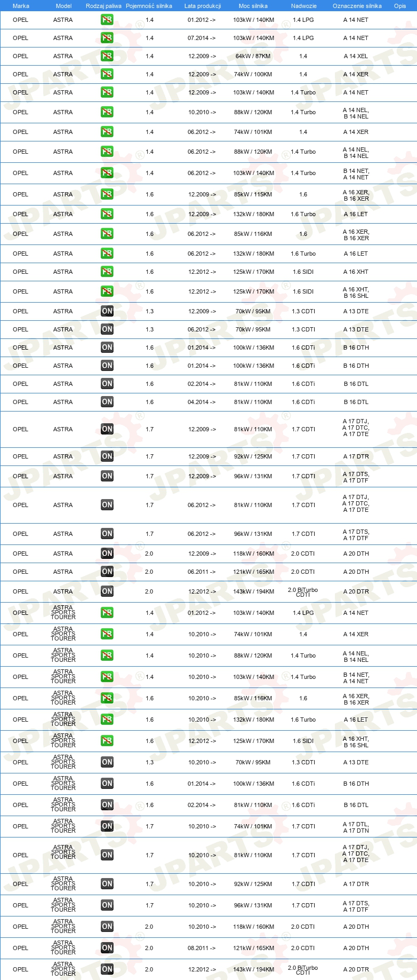Click PB fuel icon for Astra 07.2014 LPG row
Viewport: 417px width, 980px height.
coord(107,38)
